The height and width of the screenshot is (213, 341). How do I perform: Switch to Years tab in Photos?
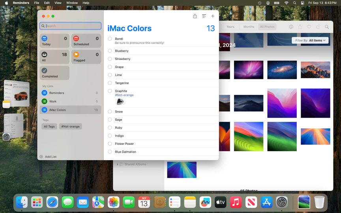[230, 27]
